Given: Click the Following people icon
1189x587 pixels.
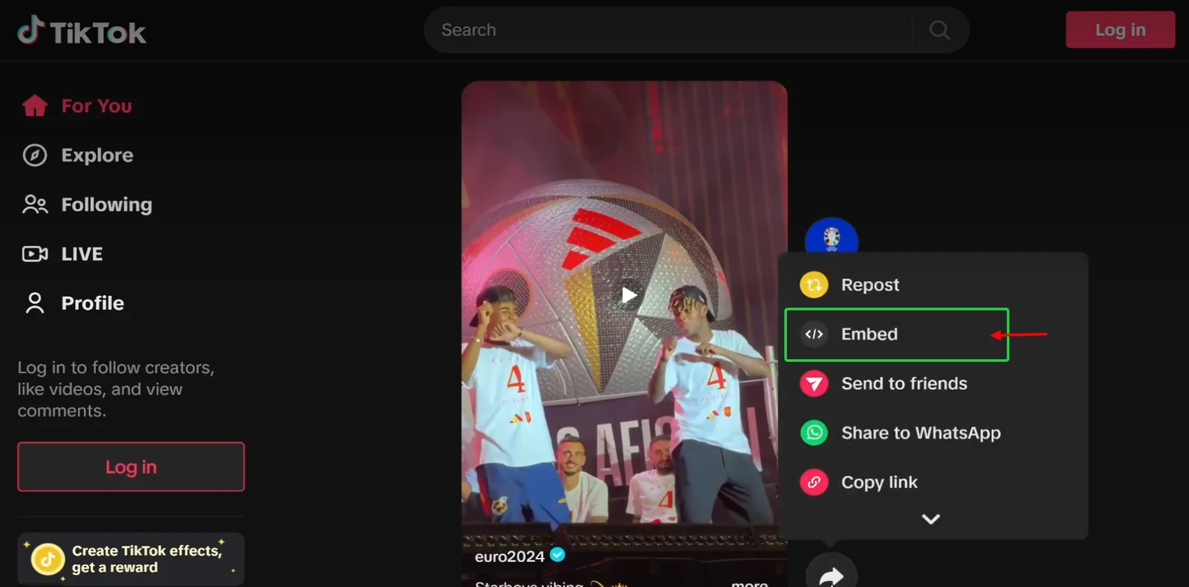Looking at the screenshot, I should (x=35, y=204).
